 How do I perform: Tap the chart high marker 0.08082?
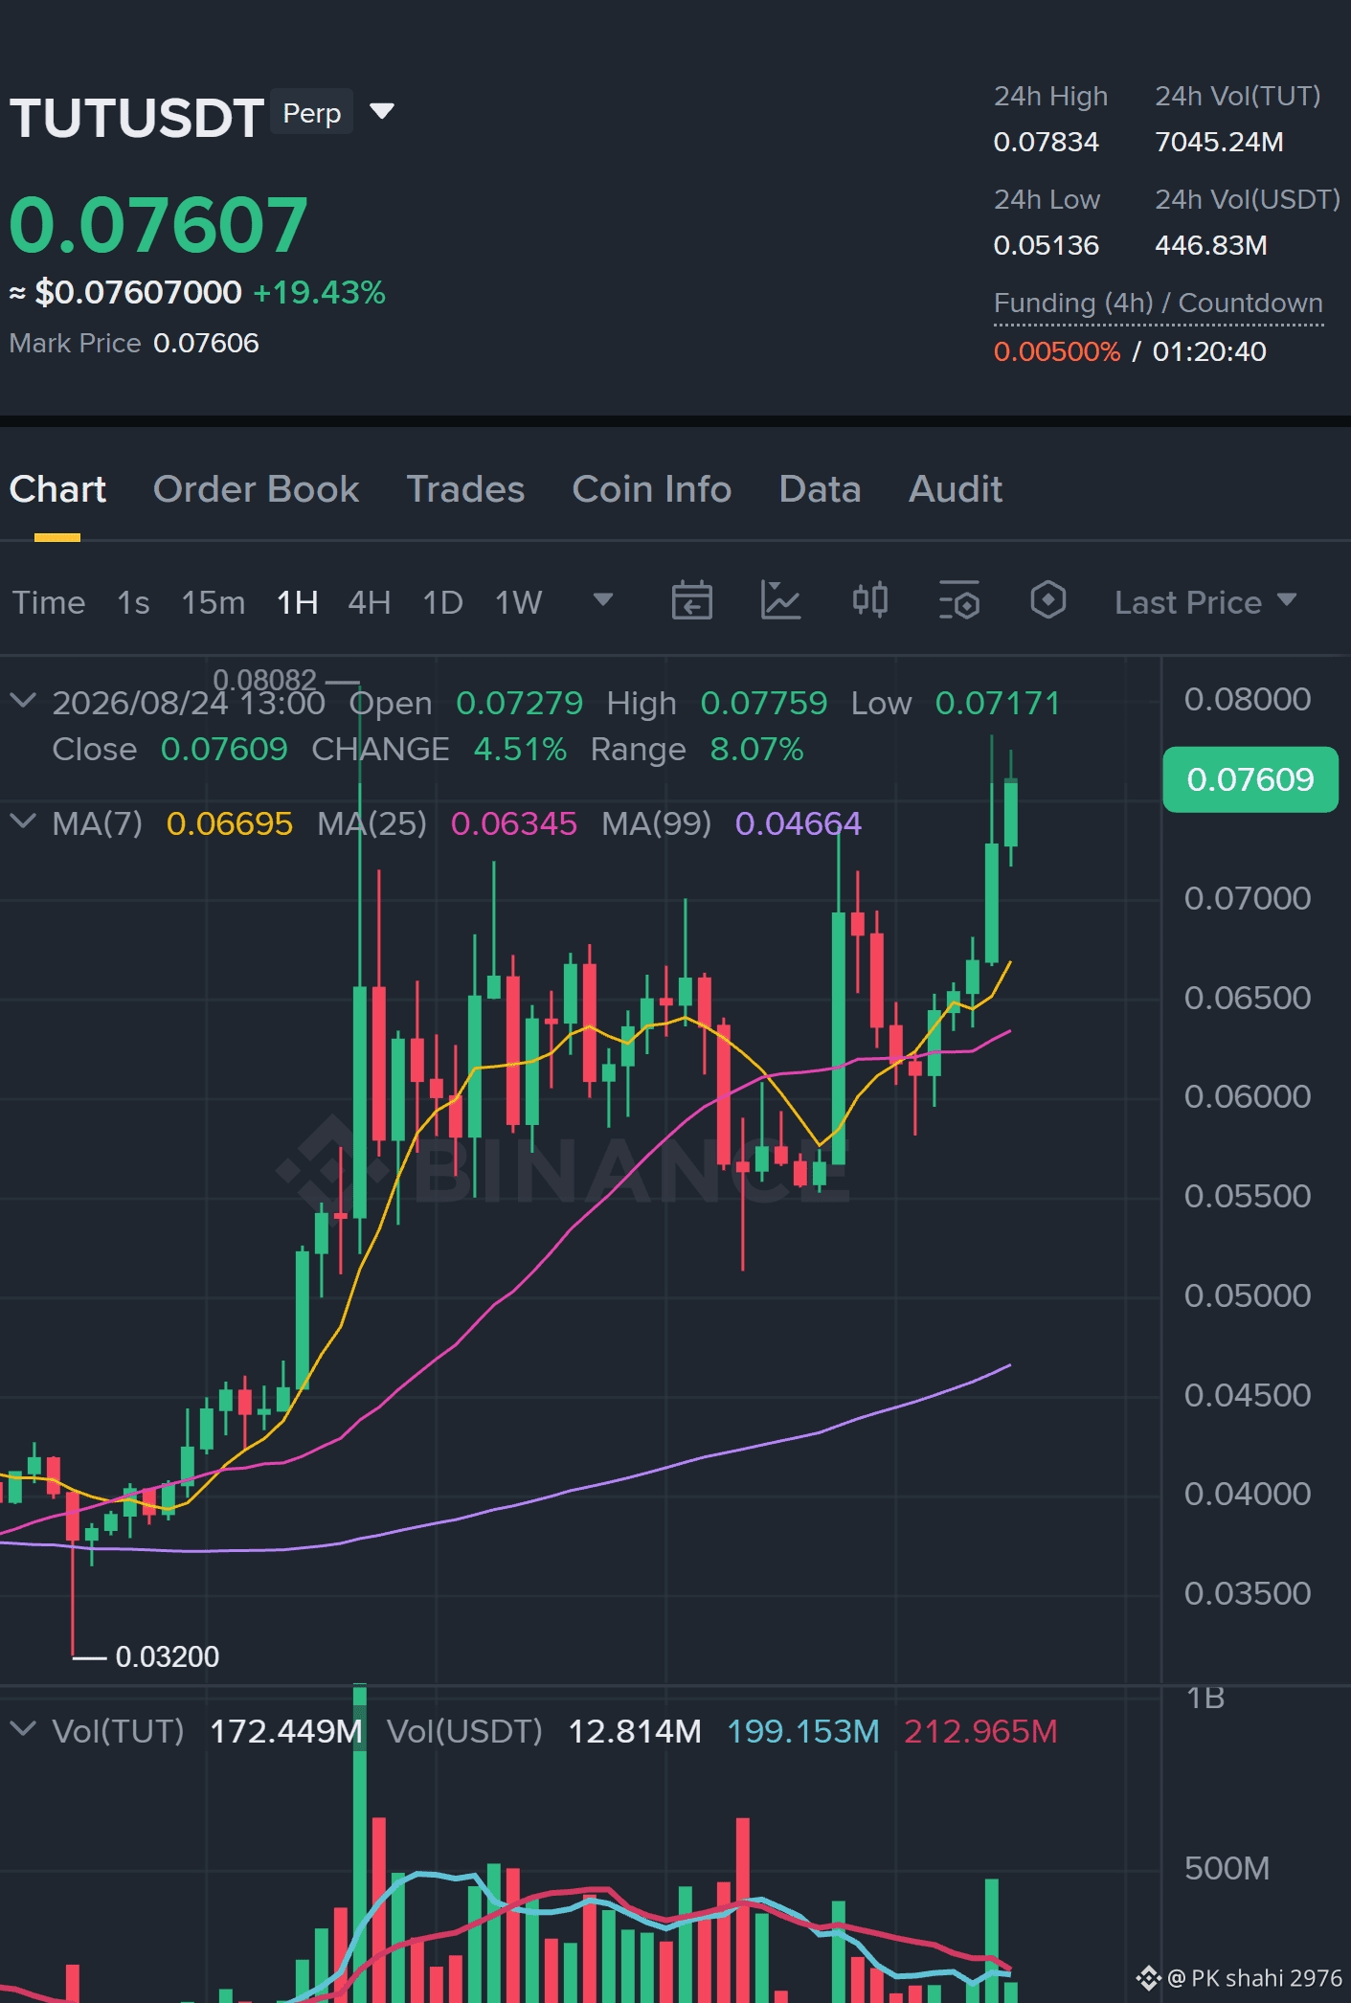click(x=264, y=680)
